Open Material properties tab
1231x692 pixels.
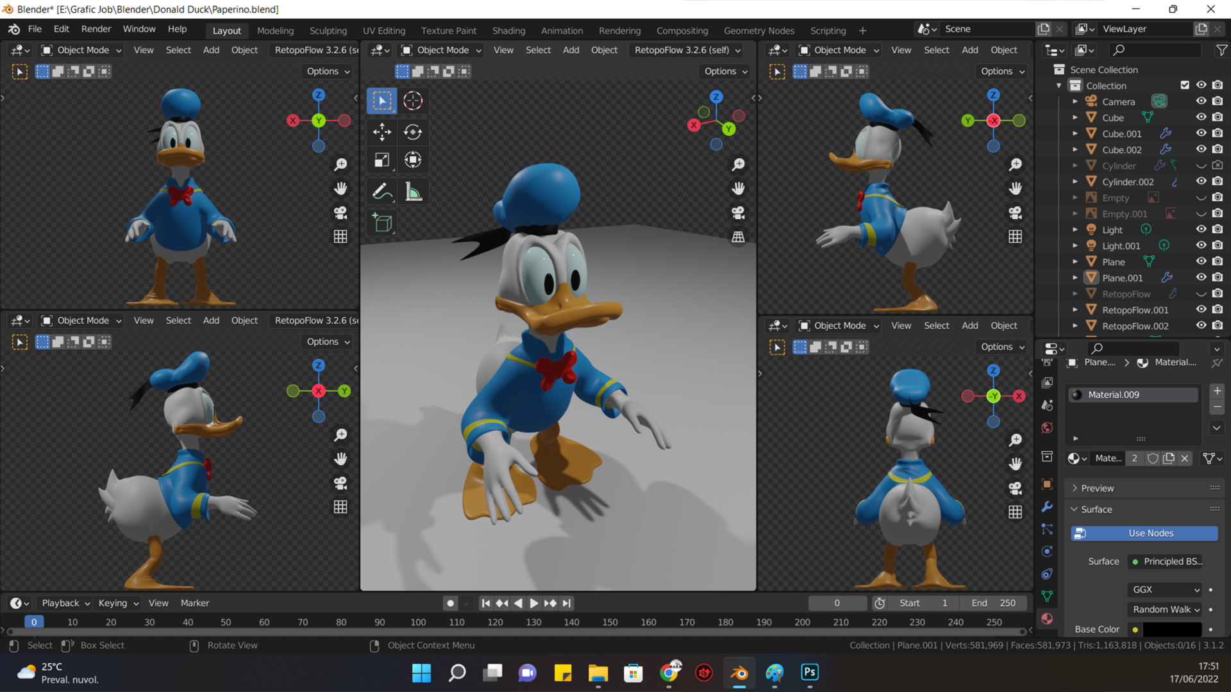[x=1047, y=618]
